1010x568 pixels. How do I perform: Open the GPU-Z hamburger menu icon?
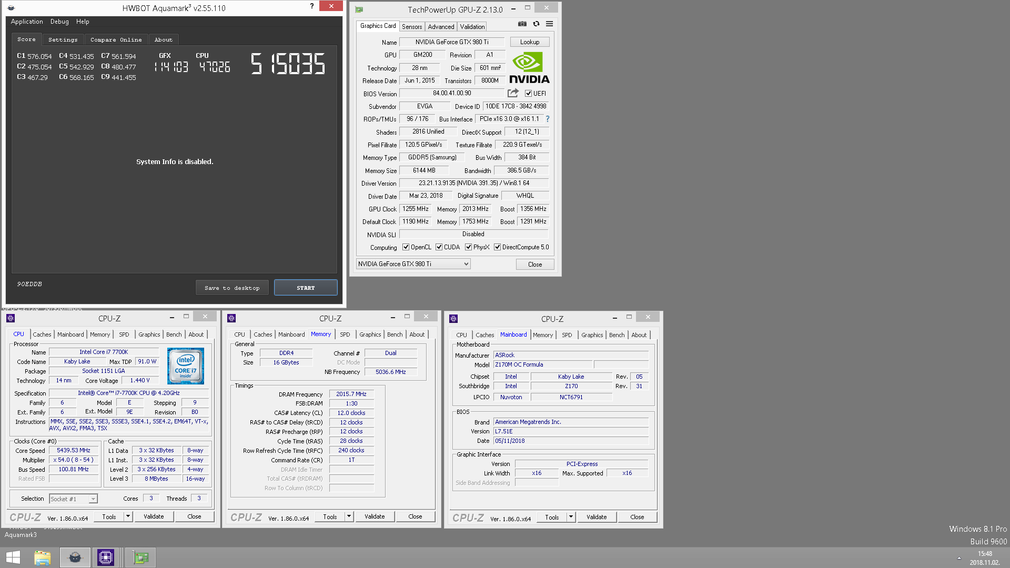click(549, 24)
